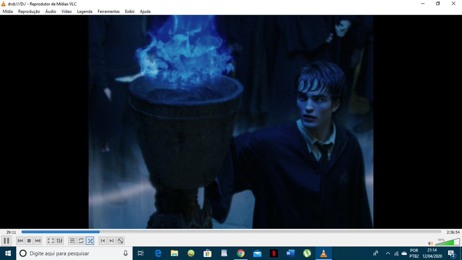
Task: Open the Reprodução menu
Action: (x=29, y=12)
